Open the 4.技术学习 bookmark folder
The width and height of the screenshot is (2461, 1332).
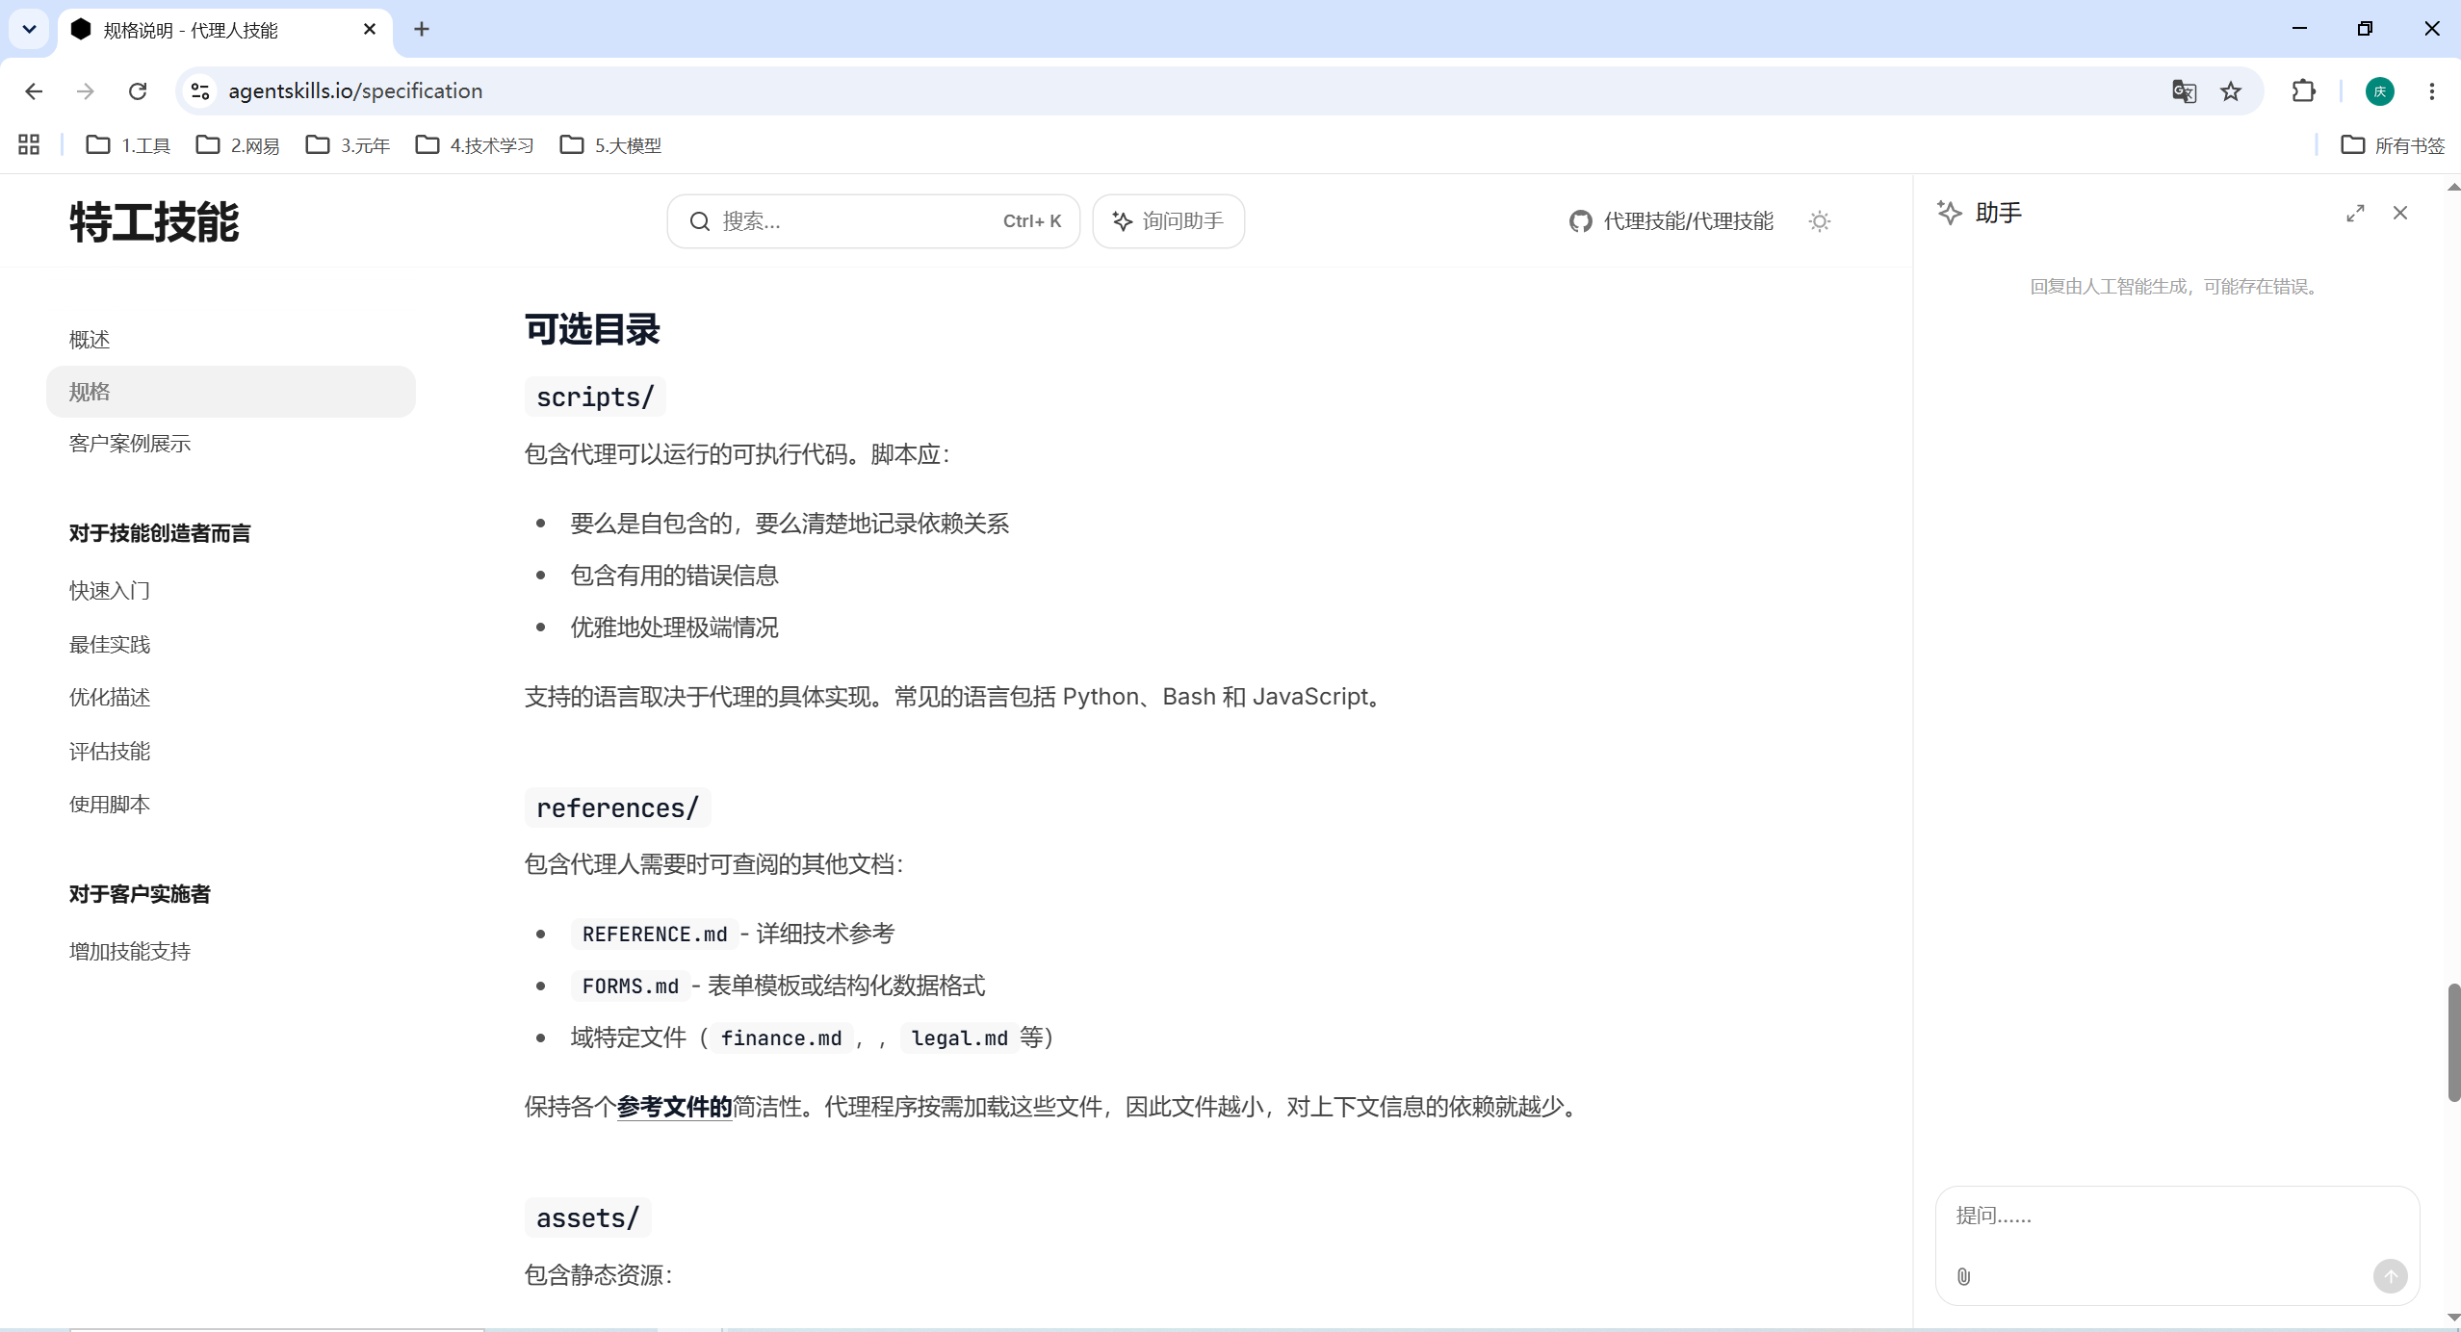coord(475,145)
